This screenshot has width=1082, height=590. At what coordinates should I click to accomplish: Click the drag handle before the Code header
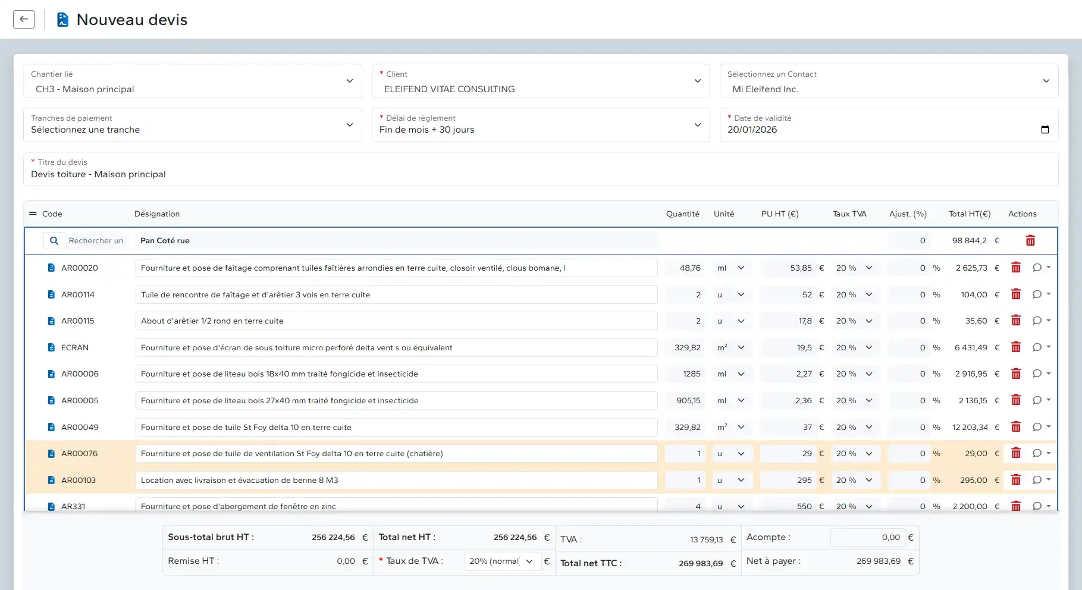coord(32,214)
